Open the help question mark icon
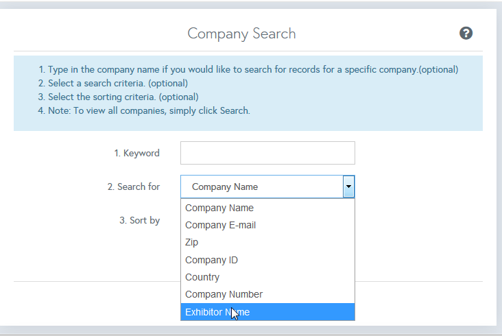Screen dimensions: 502x336 point(466,33)
